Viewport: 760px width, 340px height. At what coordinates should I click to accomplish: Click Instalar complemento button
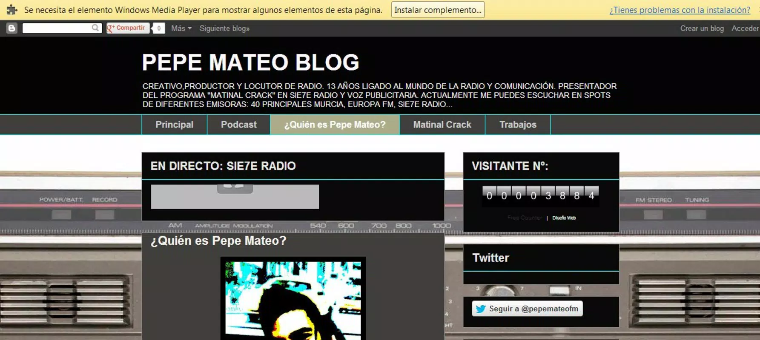pos(438,10)
